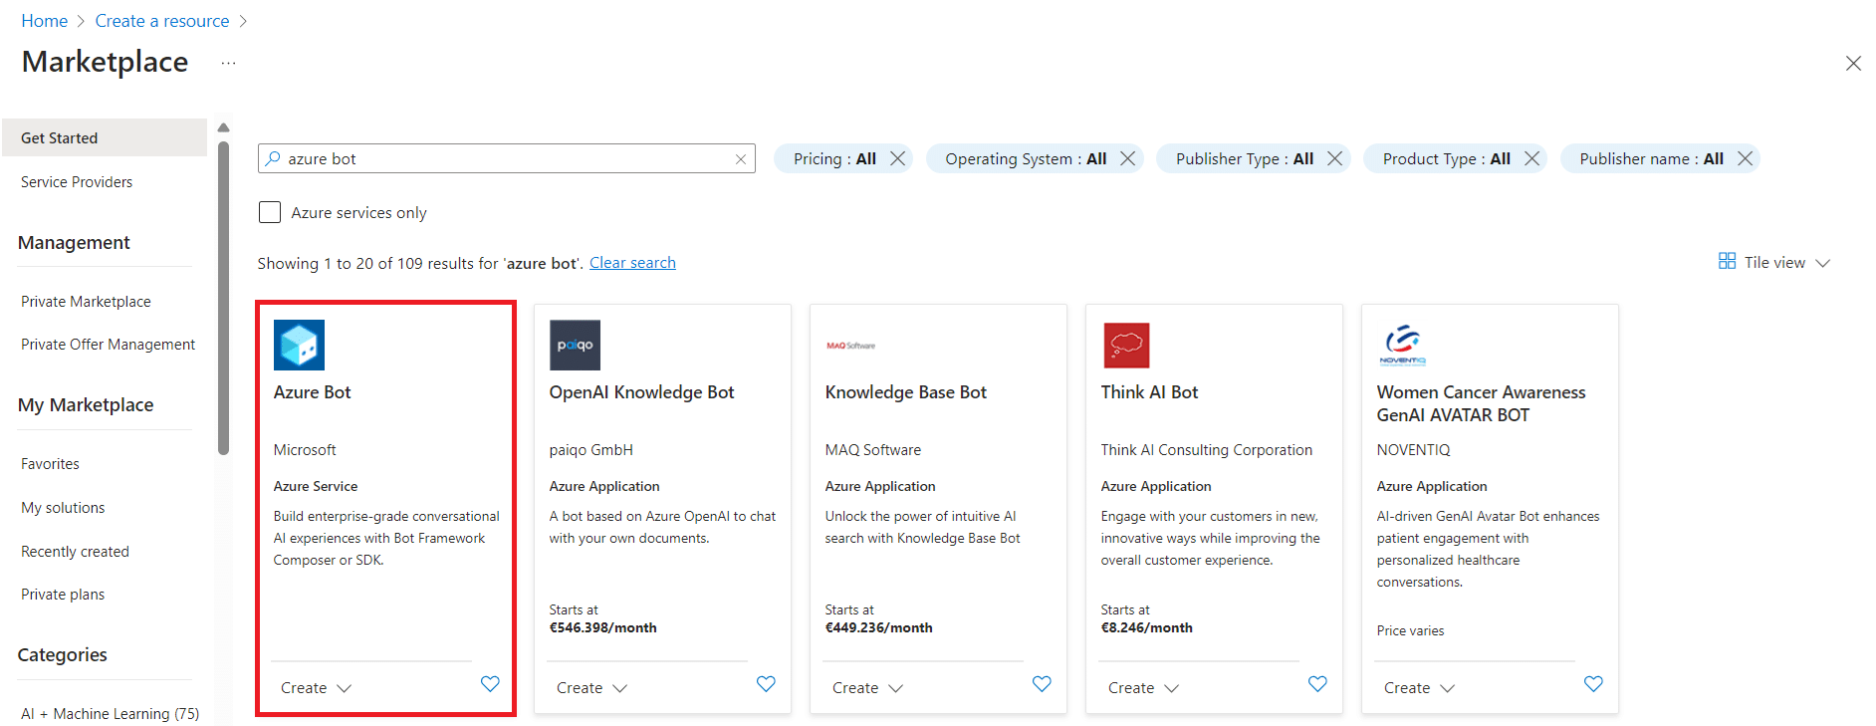Click the €546.398/month price text
This screenshot has width=1876, height=726.
click(x=602, y=628)
